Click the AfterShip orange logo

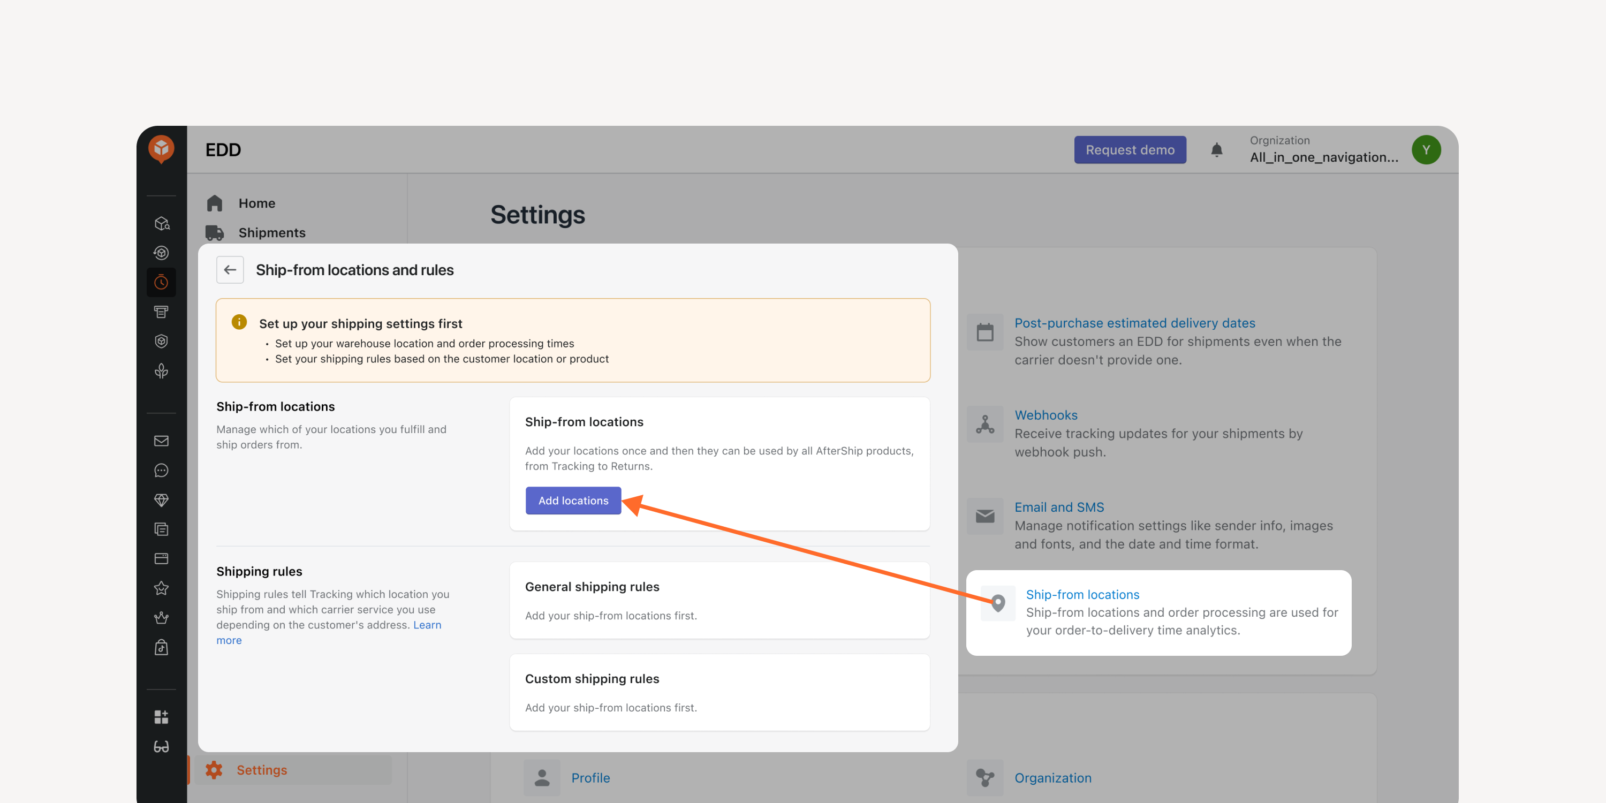162,149
